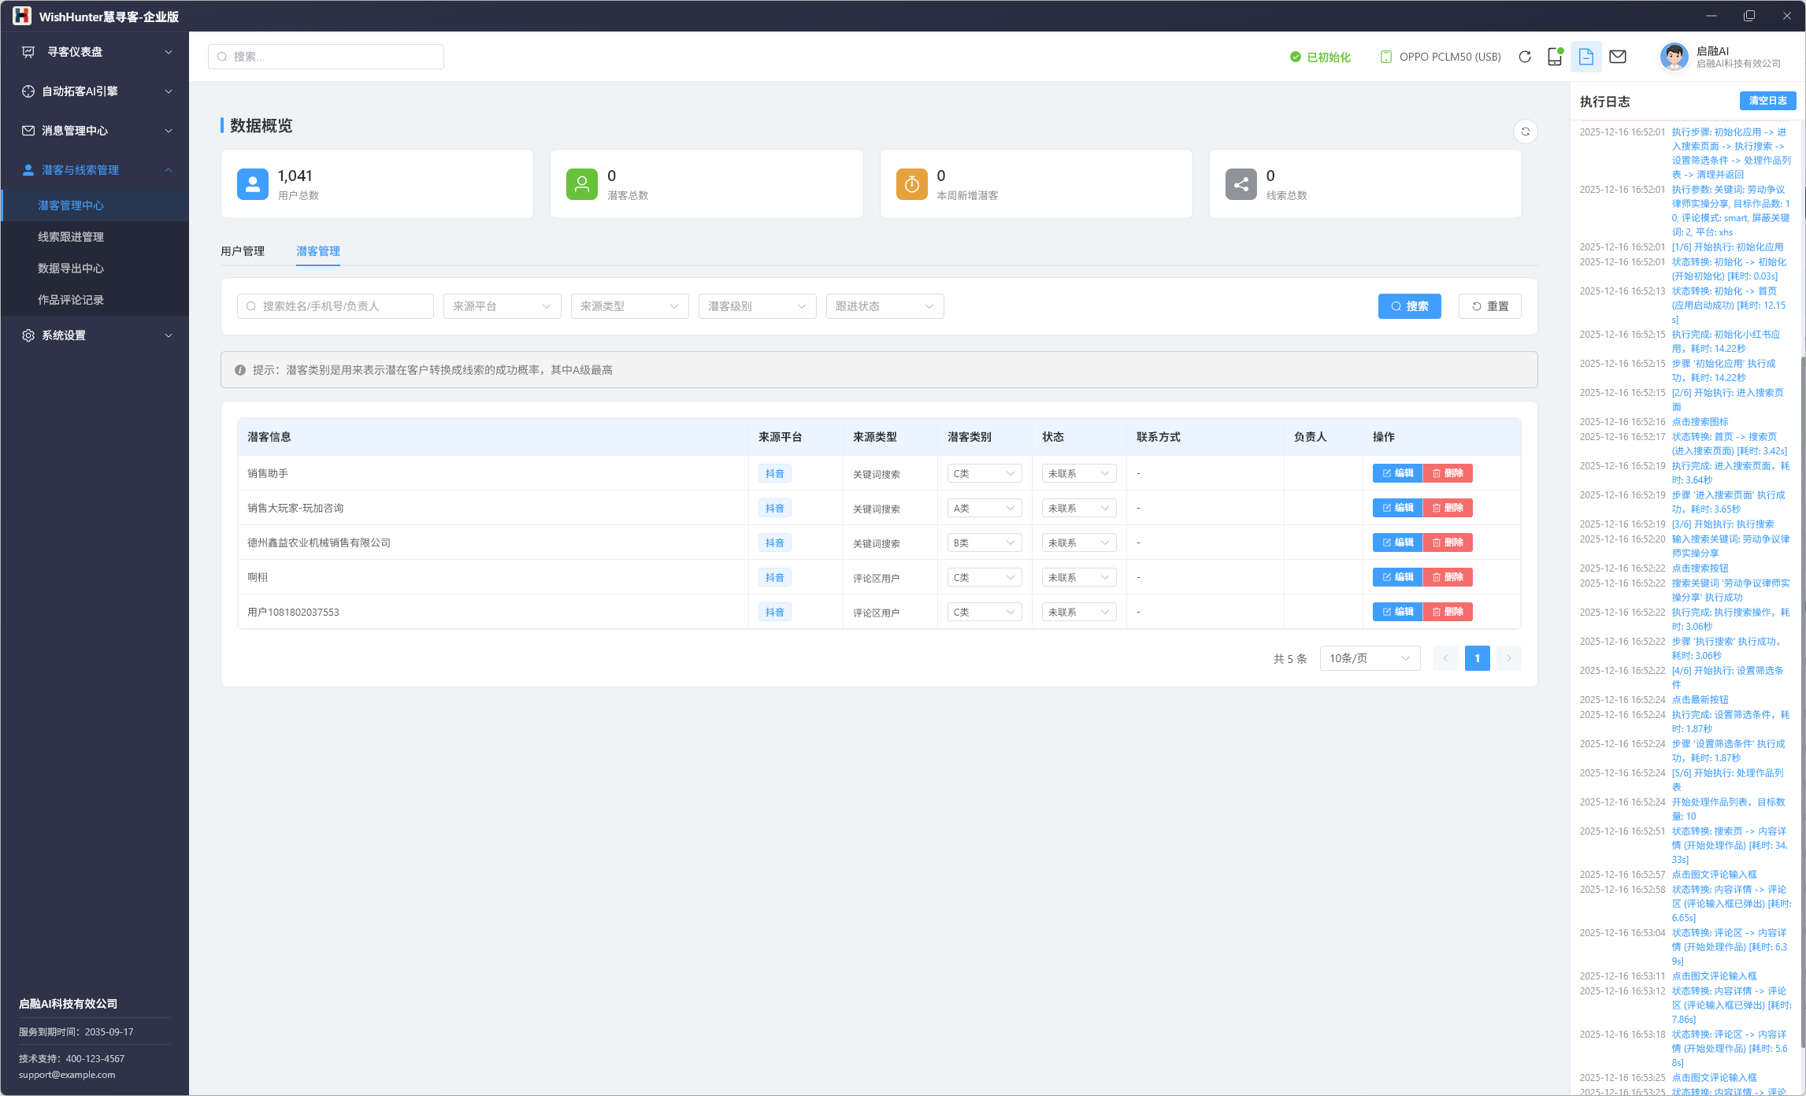Change 销售助手 row category dropdown
The width and height of the screenshot is (1806, 1096).
click(x=984, y=473)
